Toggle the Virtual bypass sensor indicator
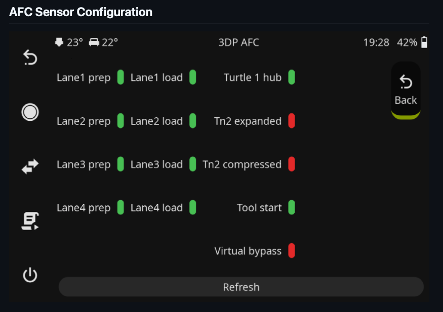Image resolution: width=443 pixels, height=312 pixels. 292,251
